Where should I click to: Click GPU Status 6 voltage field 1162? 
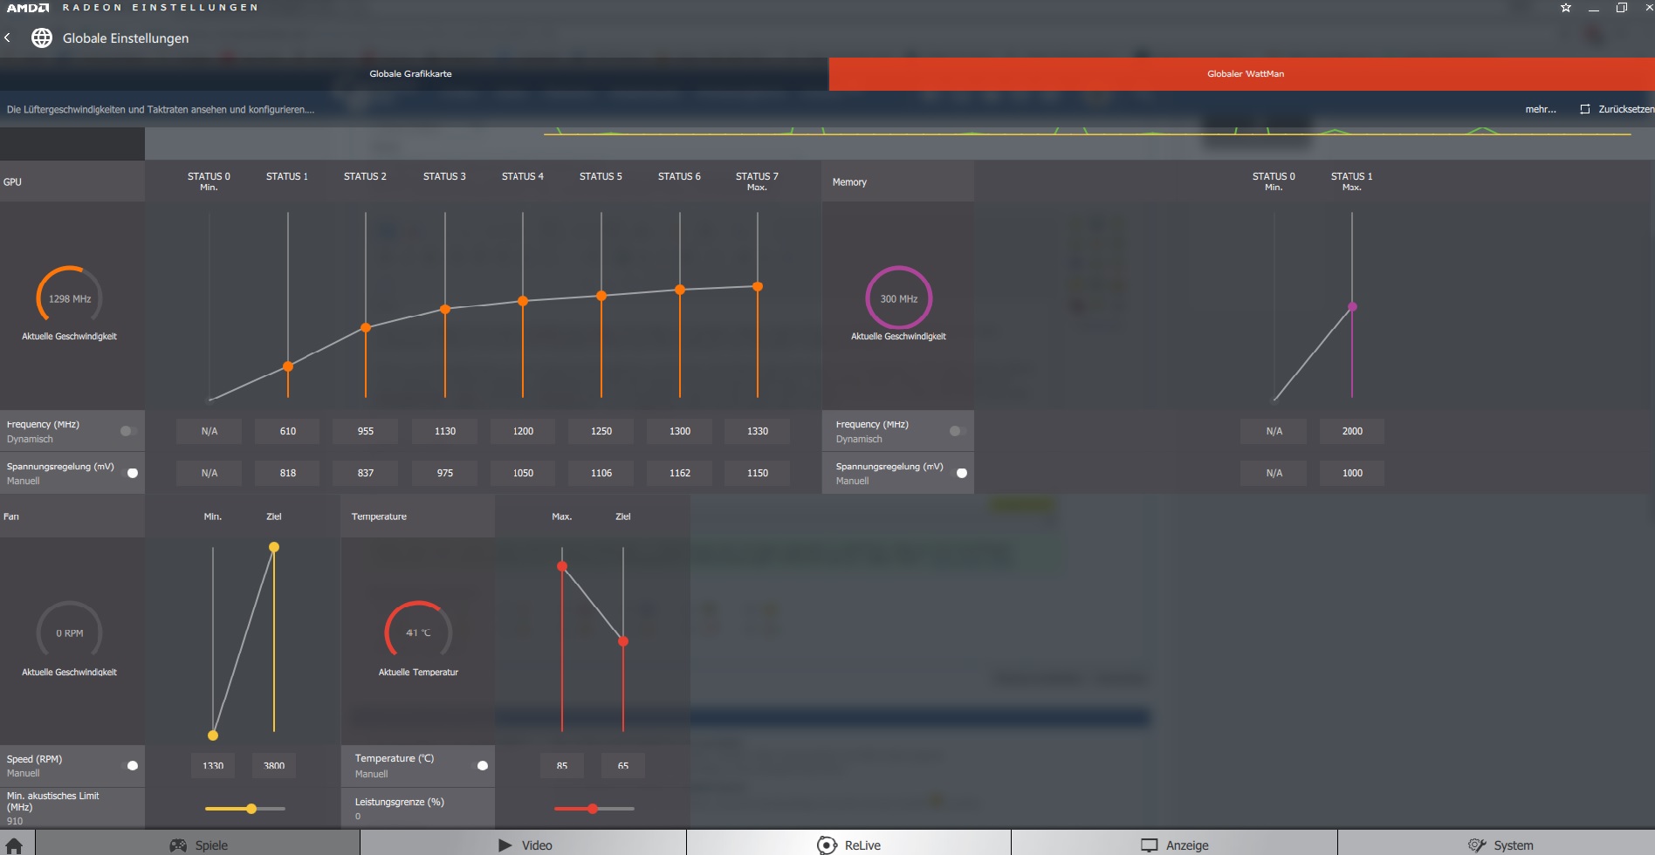coord(680,473)
